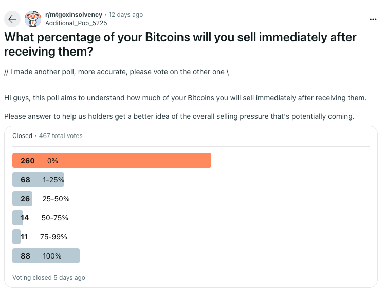Click "Voting closed 5 days ago" footer
This screenshot has height=291, width=385.
[49, 278]
